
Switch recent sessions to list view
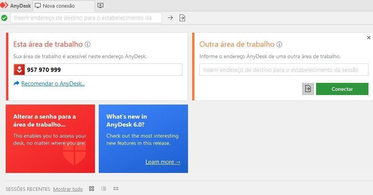(x=104, y=189)
